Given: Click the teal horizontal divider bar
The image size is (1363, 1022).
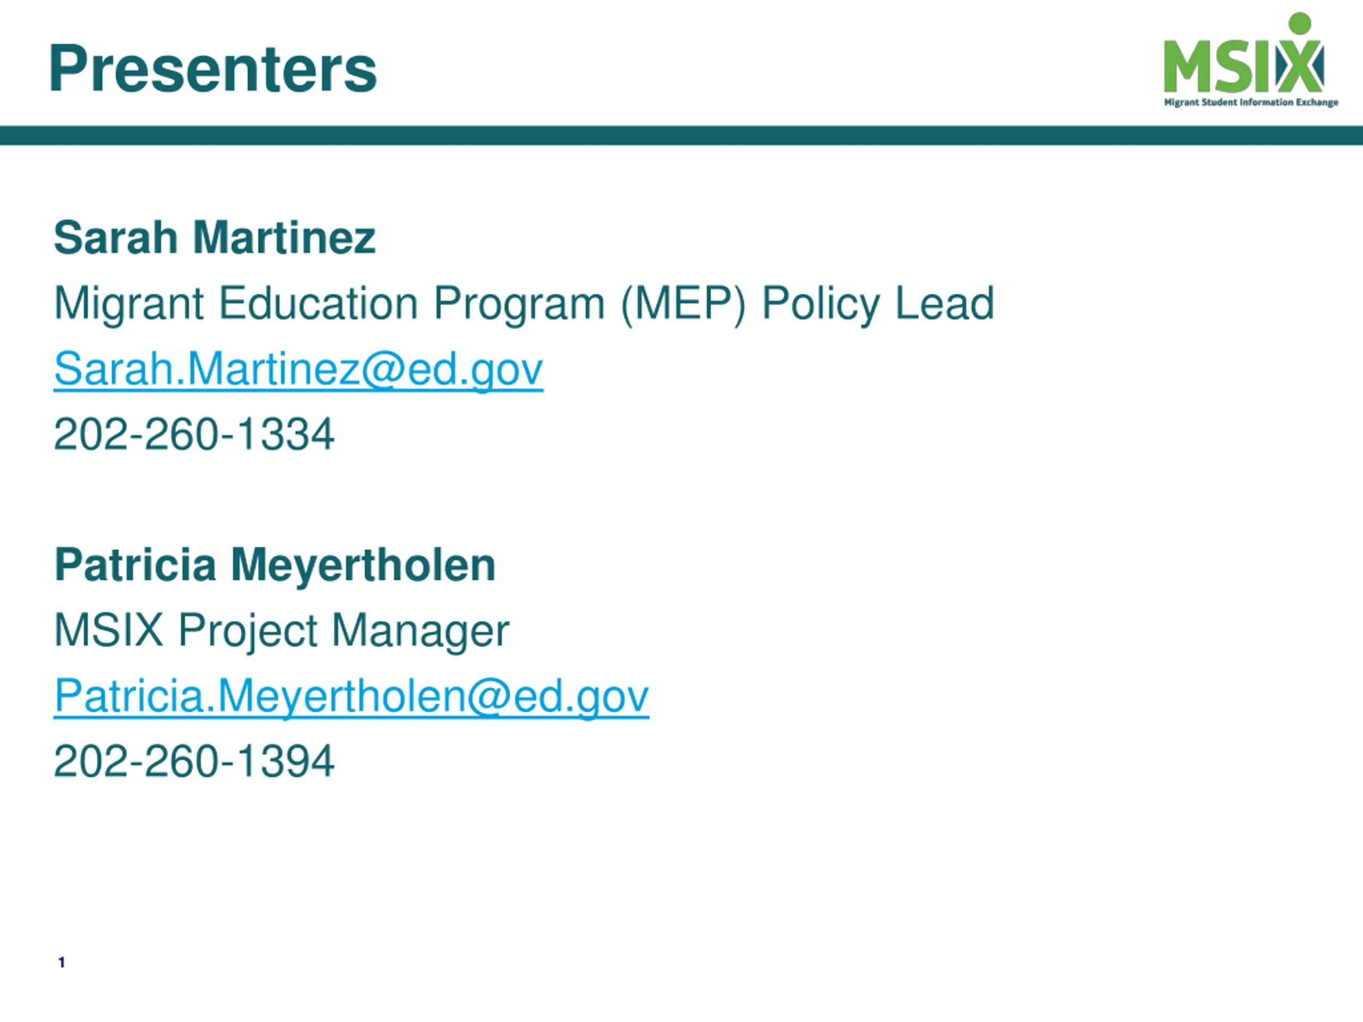Looking at the screenshot, I should [681, 136].
